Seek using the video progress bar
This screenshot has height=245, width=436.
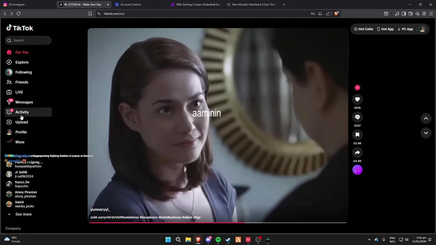click(x=218, y=223)
